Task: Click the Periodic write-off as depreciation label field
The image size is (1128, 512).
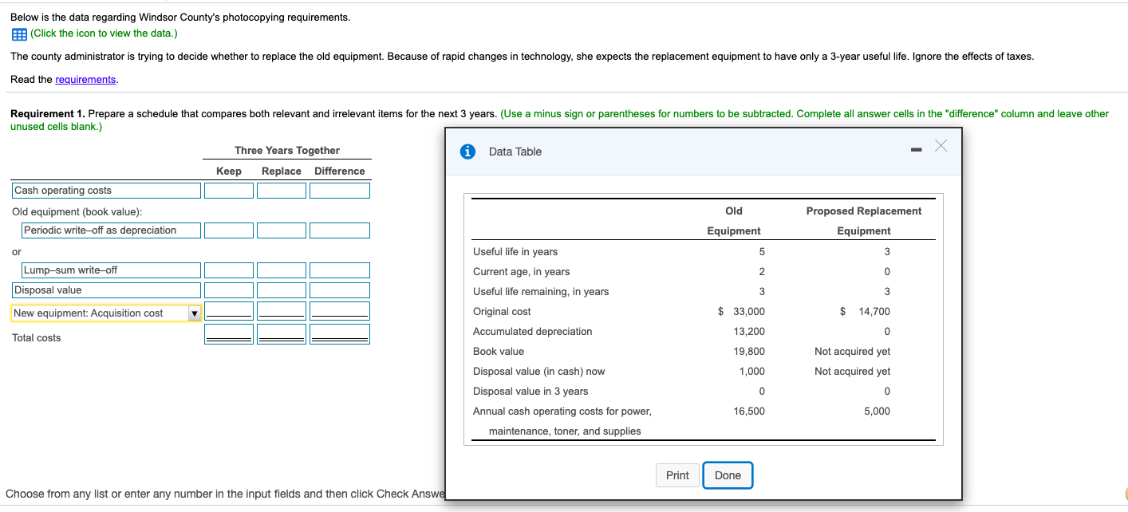Action: point(111,230)
